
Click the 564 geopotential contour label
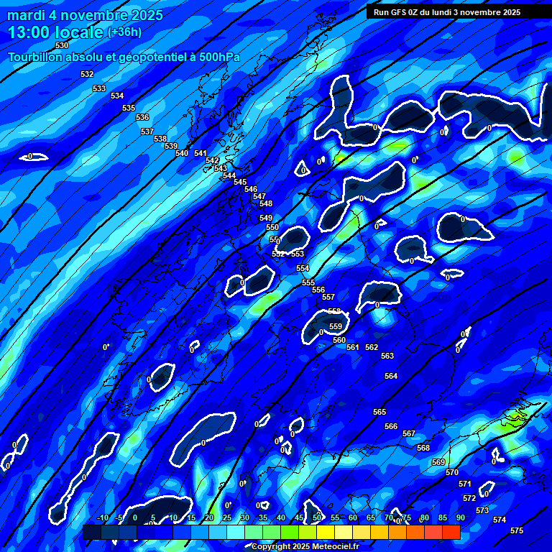click(x=391, y=376)
